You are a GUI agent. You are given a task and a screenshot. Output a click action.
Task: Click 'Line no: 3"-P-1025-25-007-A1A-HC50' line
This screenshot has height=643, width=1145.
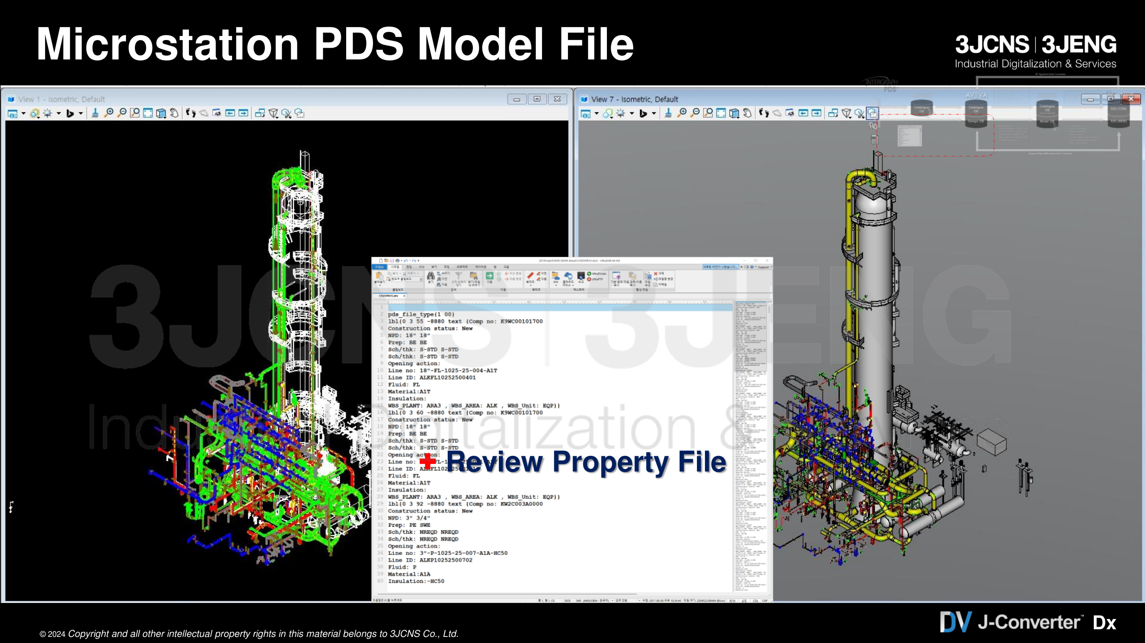[x=448, y=553]
